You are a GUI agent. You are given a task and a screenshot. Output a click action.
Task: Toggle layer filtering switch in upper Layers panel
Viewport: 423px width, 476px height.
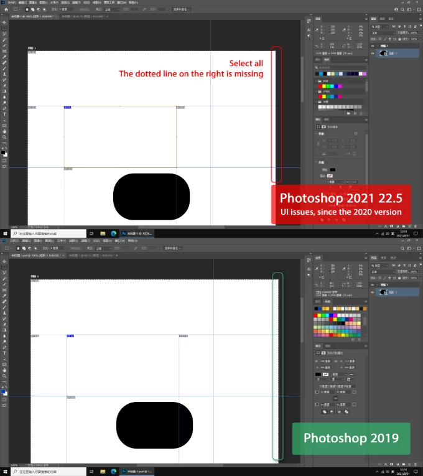click(x=421, y=26)
